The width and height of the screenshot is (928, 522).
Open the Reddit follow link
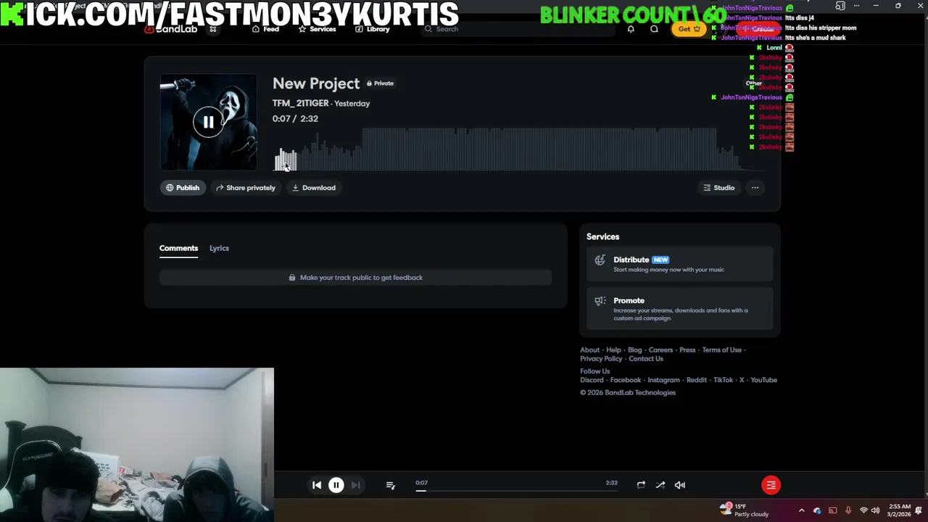(x=697, y=380)
